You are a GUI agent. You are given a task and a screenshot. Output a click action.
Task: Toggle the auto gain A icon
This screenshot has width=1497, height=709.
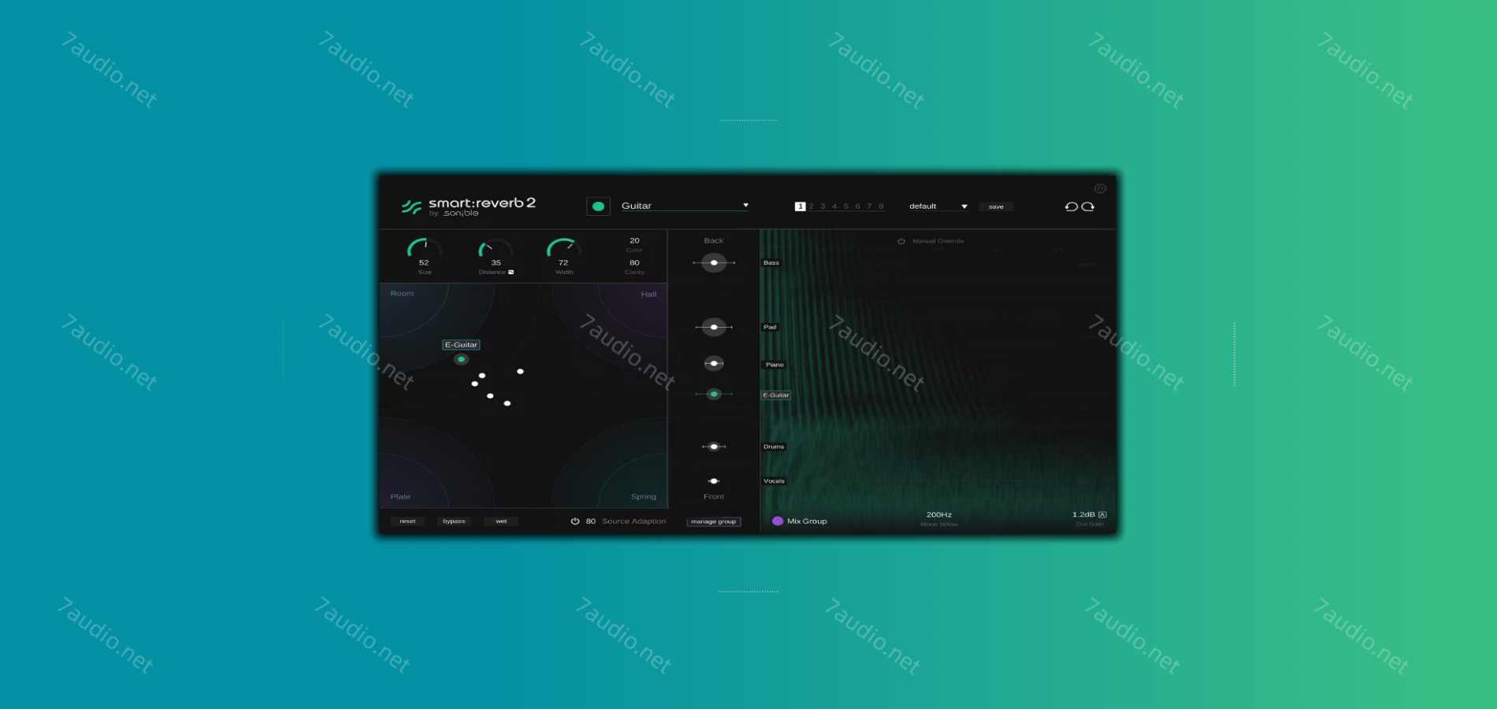pyautogui.click(x=1102, y=514)
